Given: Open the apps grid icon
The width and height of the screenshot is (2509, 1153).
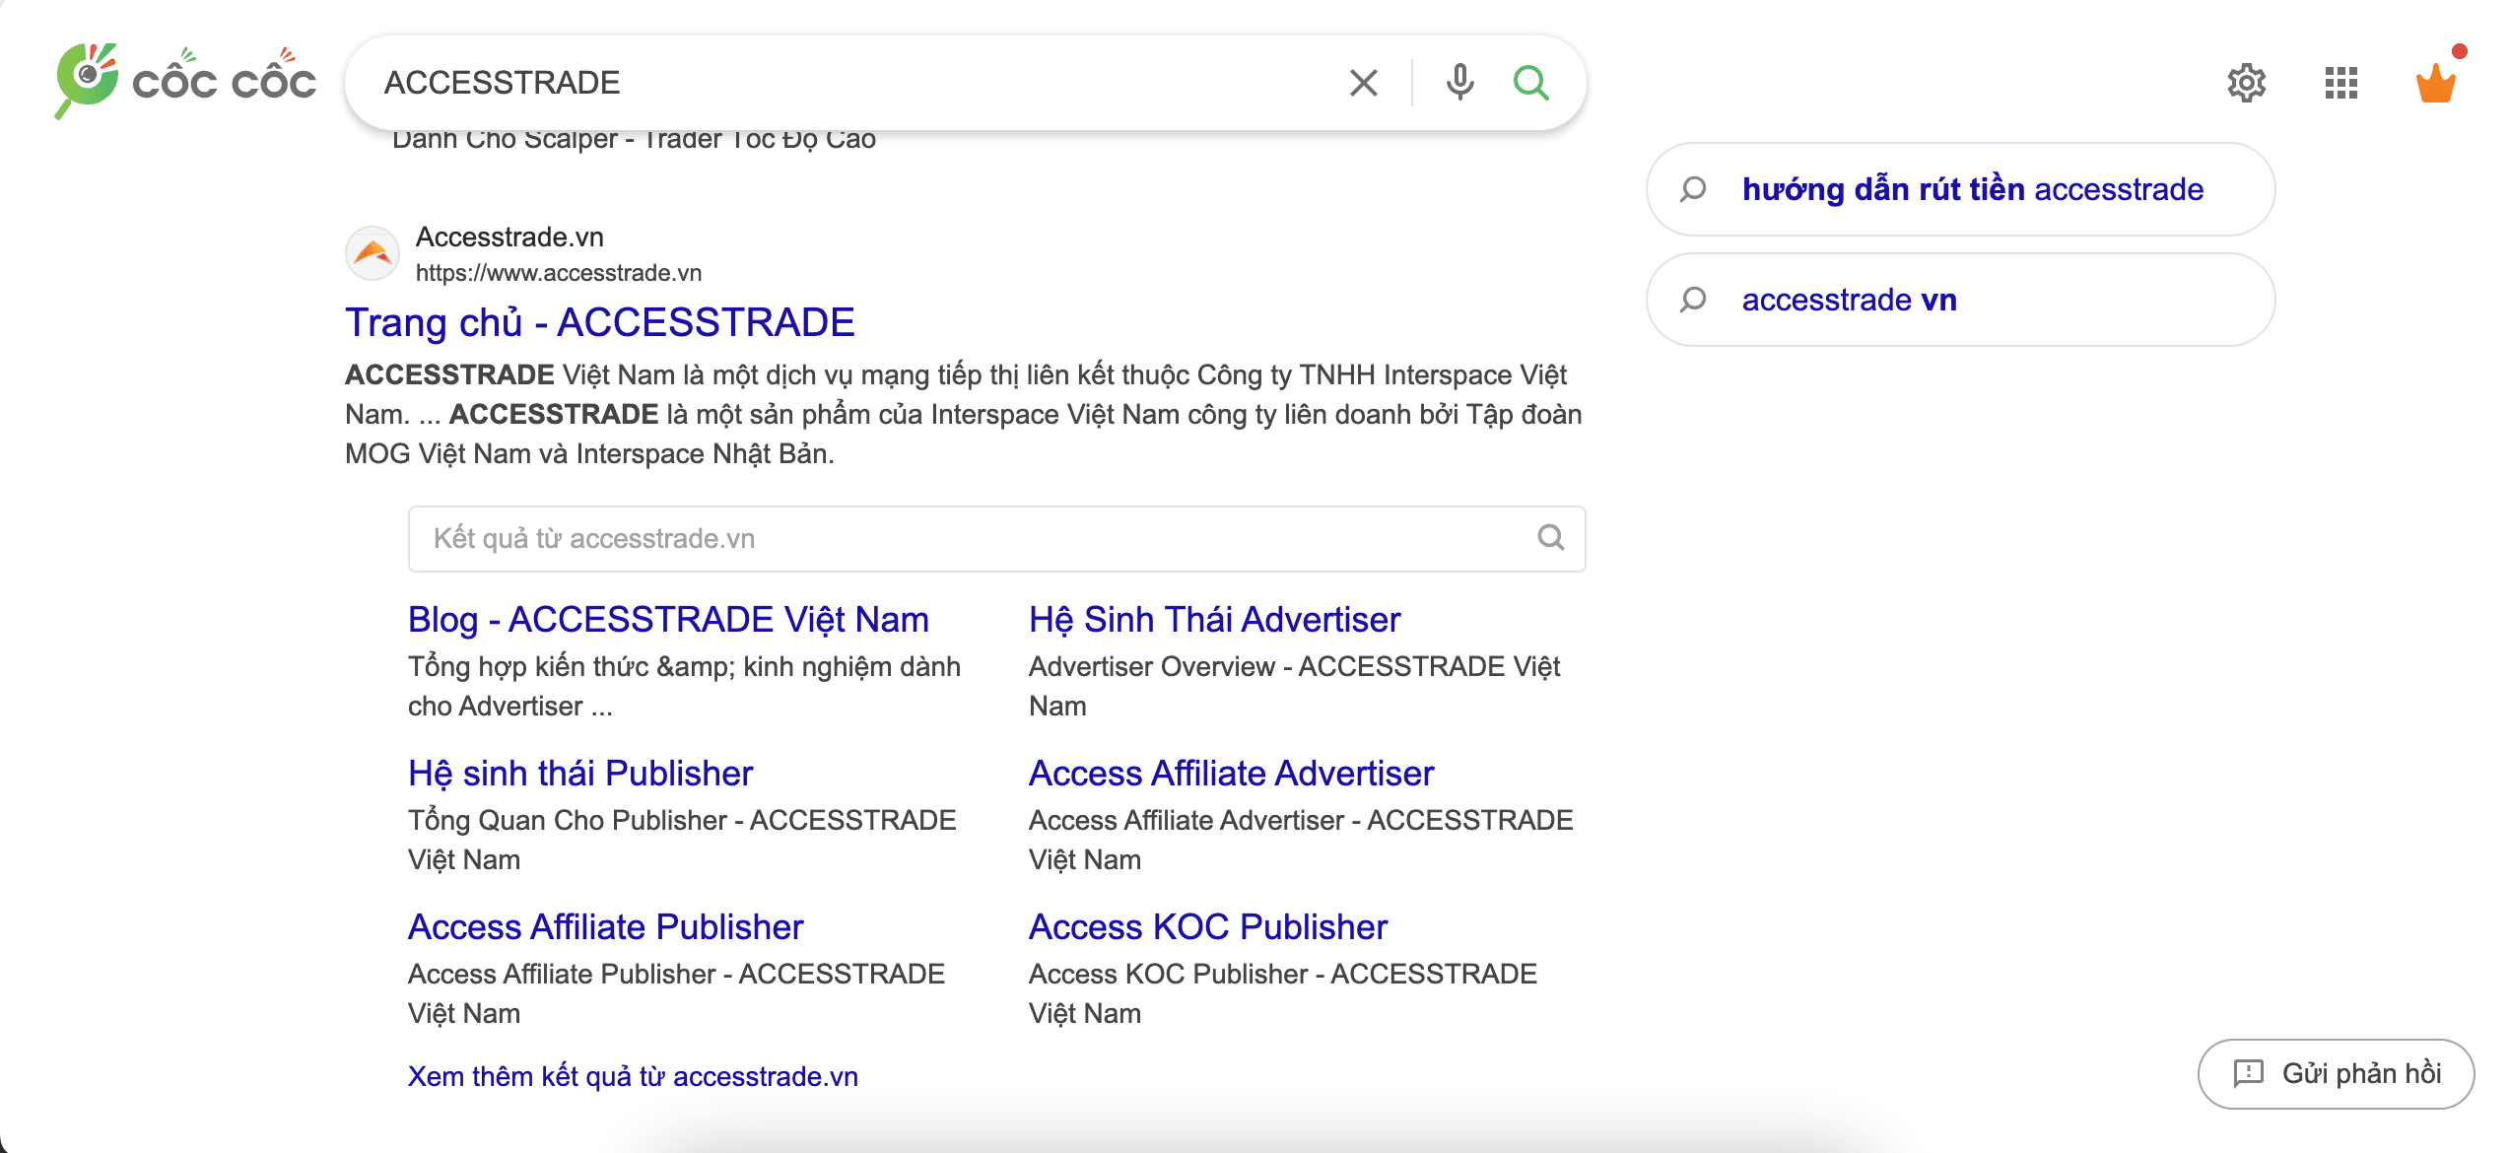Looking at the screenshot, I should point(2340,83).
